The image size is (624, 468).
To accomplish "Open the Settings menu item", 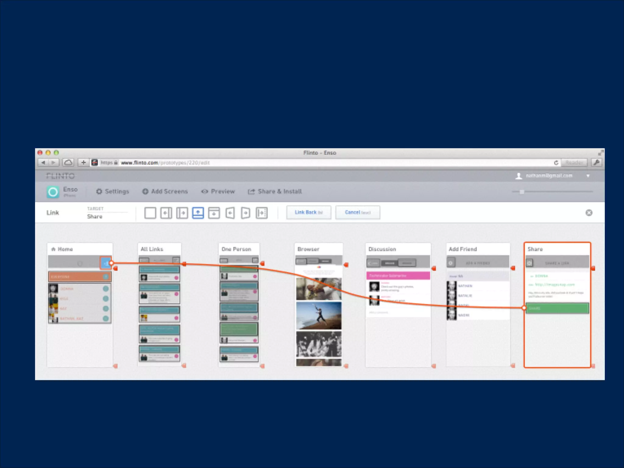I will click(112, 191).
